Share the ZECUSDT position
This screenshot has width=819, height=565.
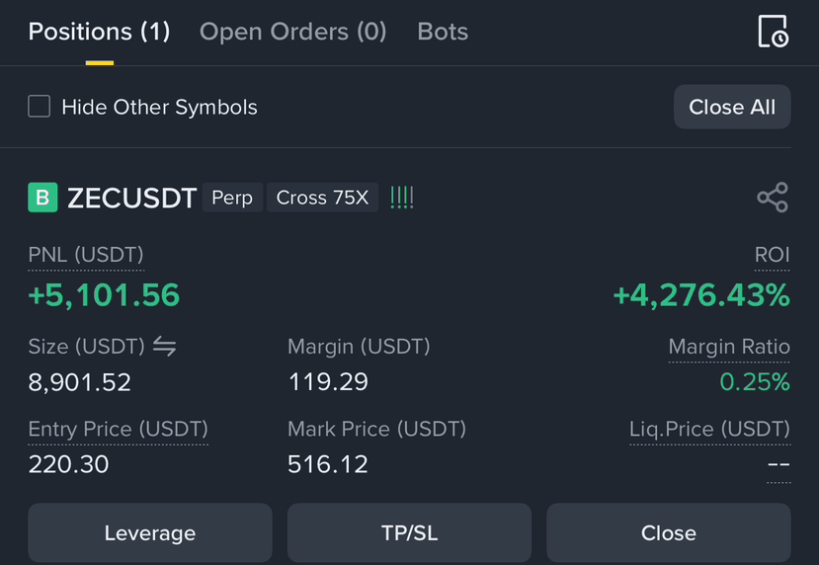[x=773, y=198]
